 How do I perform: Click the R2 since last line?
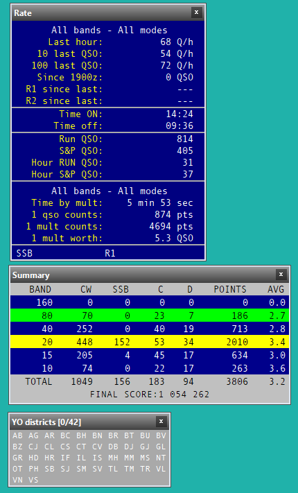(x=108, y=101)
